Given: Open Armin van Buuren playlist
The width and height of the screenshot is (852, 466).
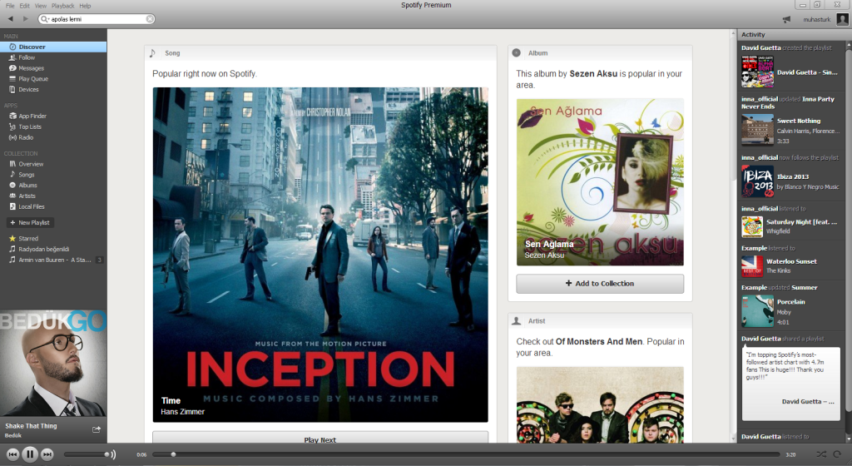Looking at the screenshot, I should [x=53, y=260].
